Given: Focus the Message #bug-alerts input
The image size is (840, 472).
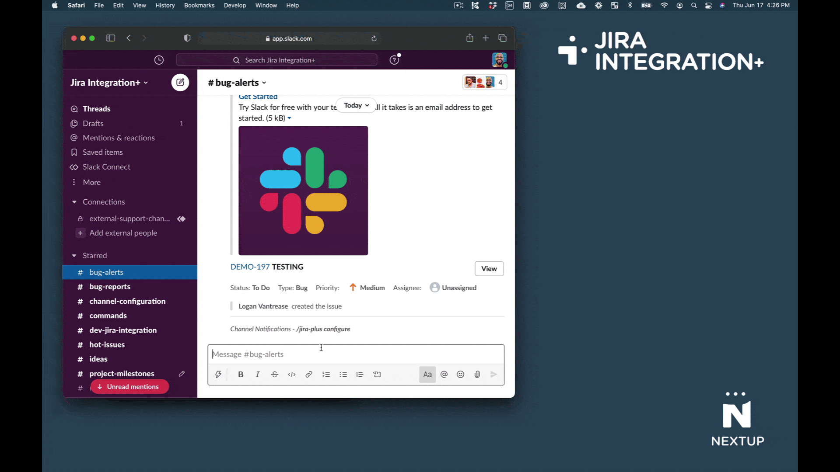Looking at the screenshot, I should 356,354.
